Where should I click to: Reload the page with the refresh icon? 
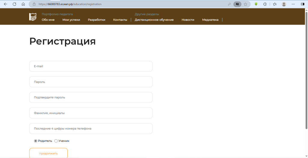[14, 4]
